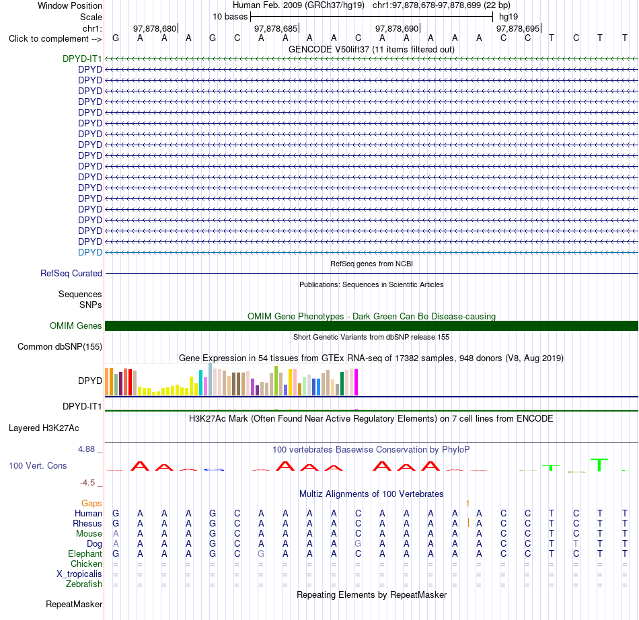Click the Window Position label

point(70,5)
